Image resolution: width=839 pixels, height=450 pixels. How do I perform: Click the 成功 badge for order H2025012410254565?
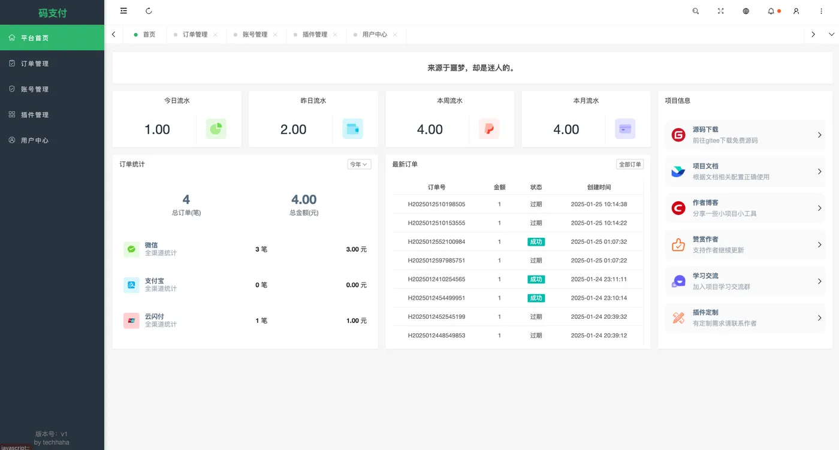536,279
